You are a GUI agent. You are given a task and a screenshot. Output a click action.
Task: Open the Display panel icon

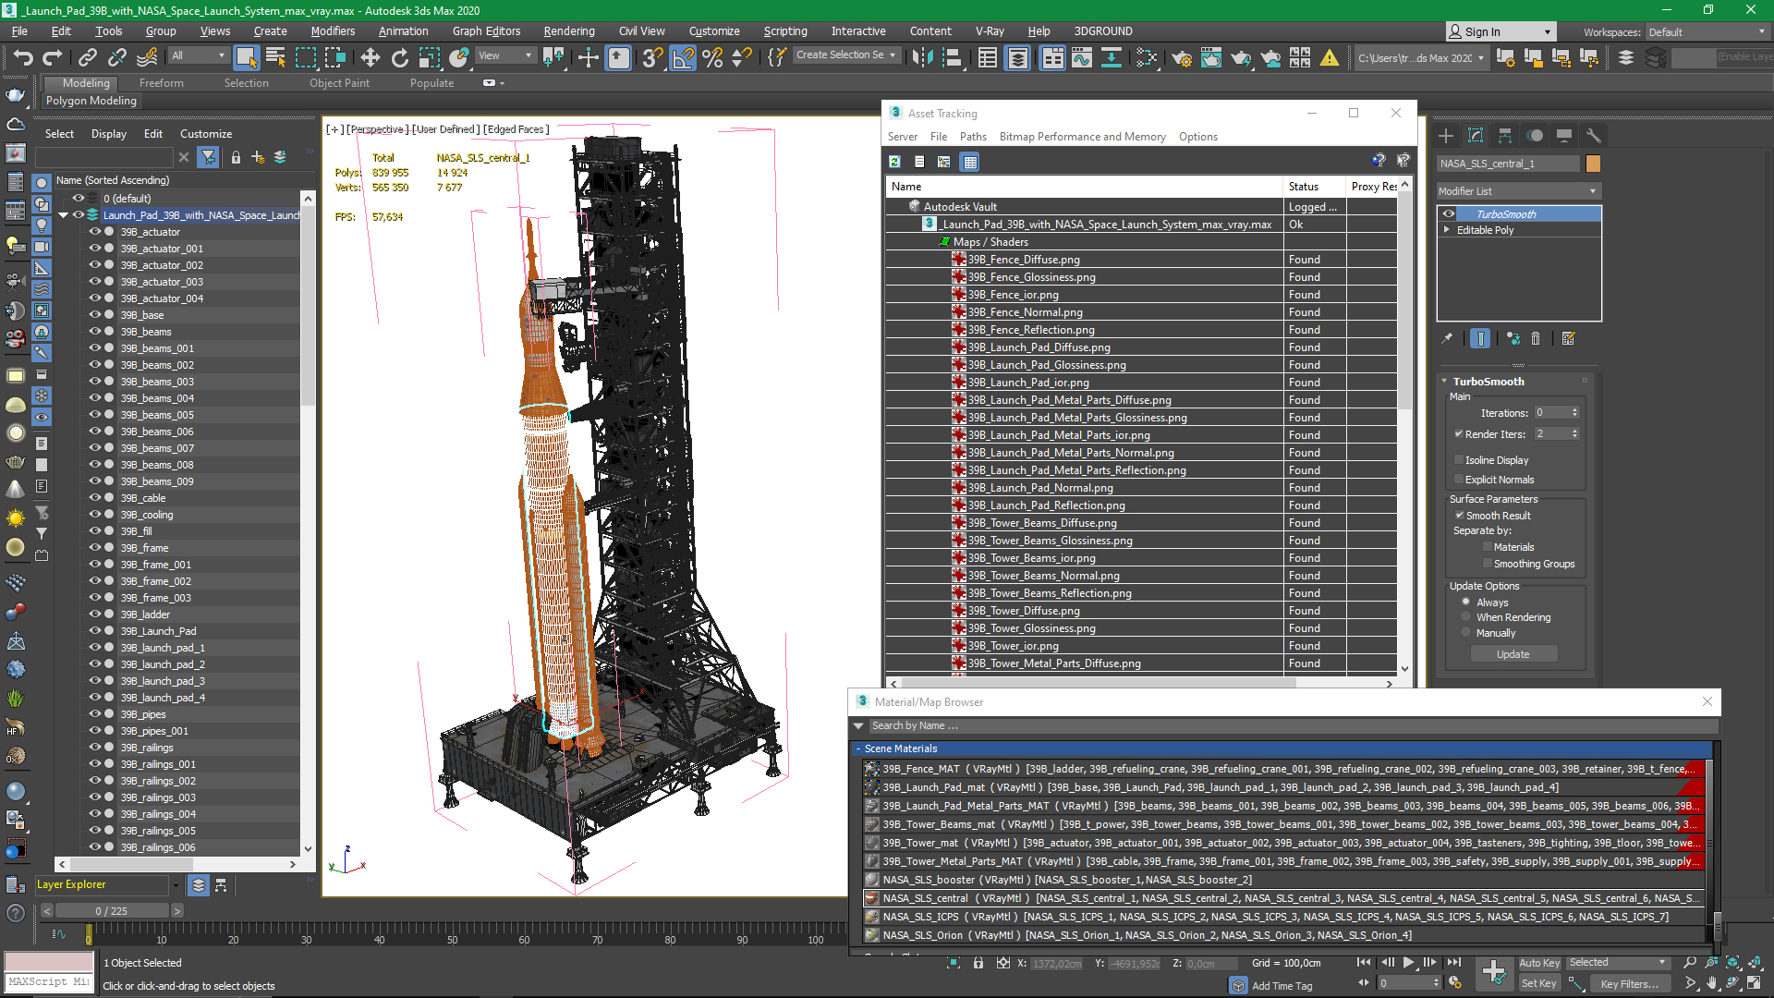click(x=1563, y=135)
